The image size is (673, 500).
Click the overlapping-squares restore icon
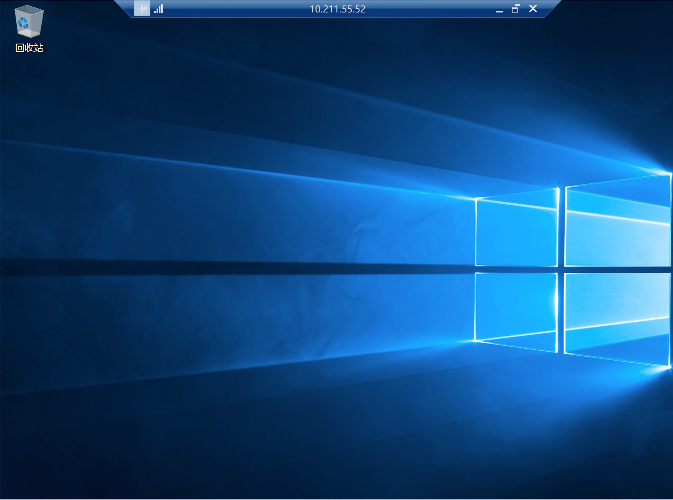[516, 9]
